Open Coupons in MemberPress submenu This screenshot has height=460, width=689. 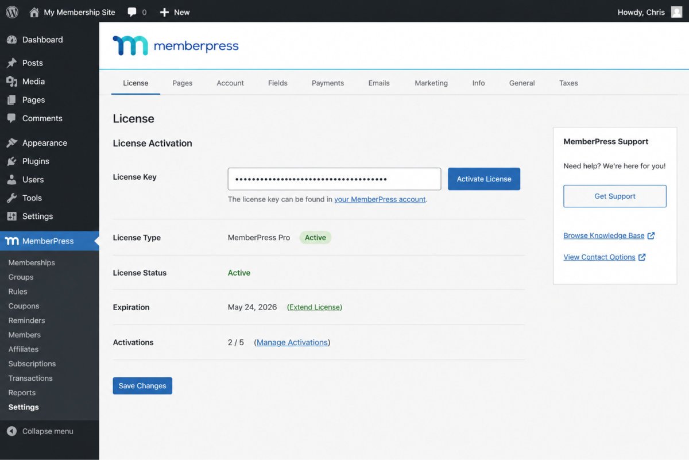point(24,306)
